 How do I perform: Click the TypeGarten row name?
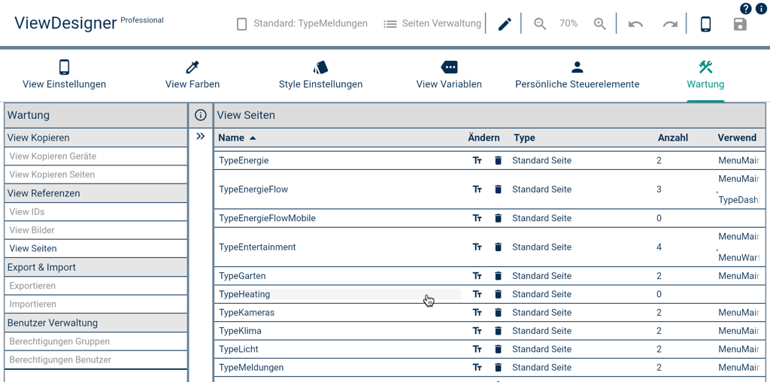(x=242, y=276)
